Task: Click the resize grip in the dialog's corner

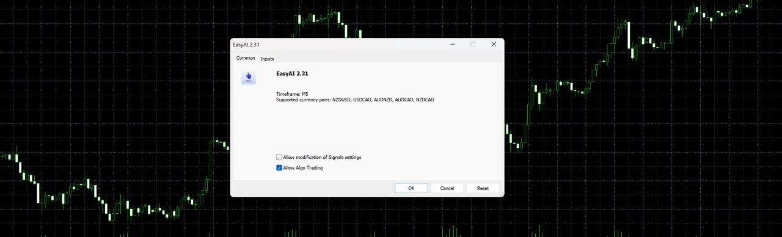Action: pyautogui.click(x=501, y=194)
